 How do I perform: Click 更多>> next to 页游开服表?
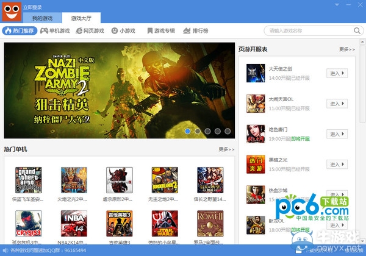pos(347,49)
